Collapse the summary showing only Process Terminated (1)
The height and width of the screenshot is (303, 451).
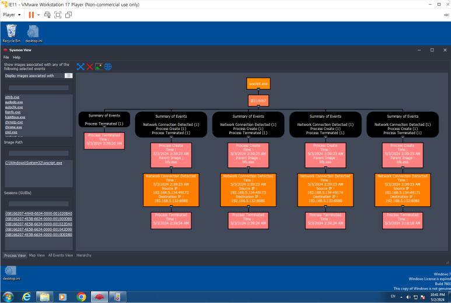(x=104, y=126)
